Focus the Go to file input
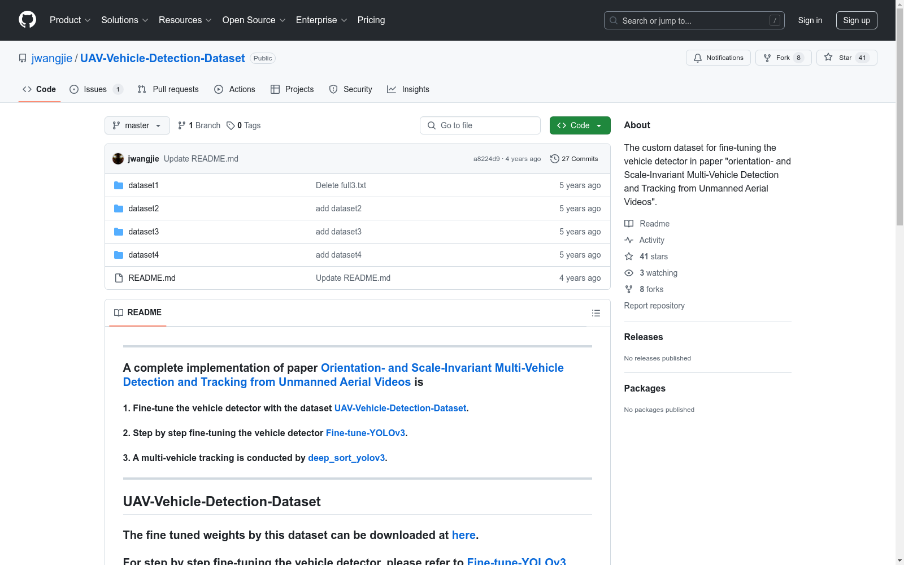904x565 pixels. click(x=480, y=125)
